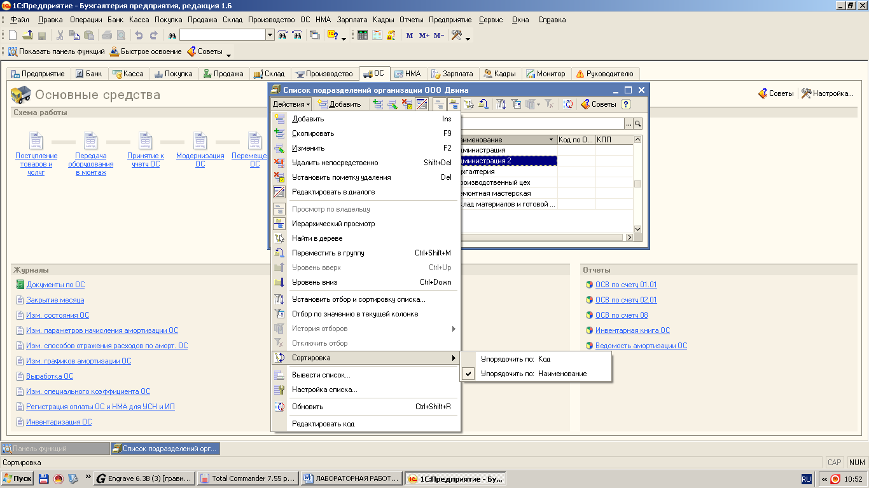
Task: Choose Добавить in the Actions menu
Action: coord(366,119)
